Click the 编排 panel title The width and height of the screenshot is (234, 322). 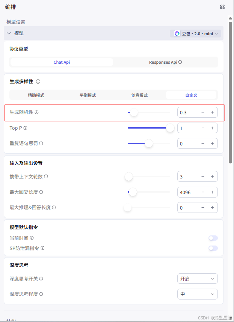click(x=11, y=7)
